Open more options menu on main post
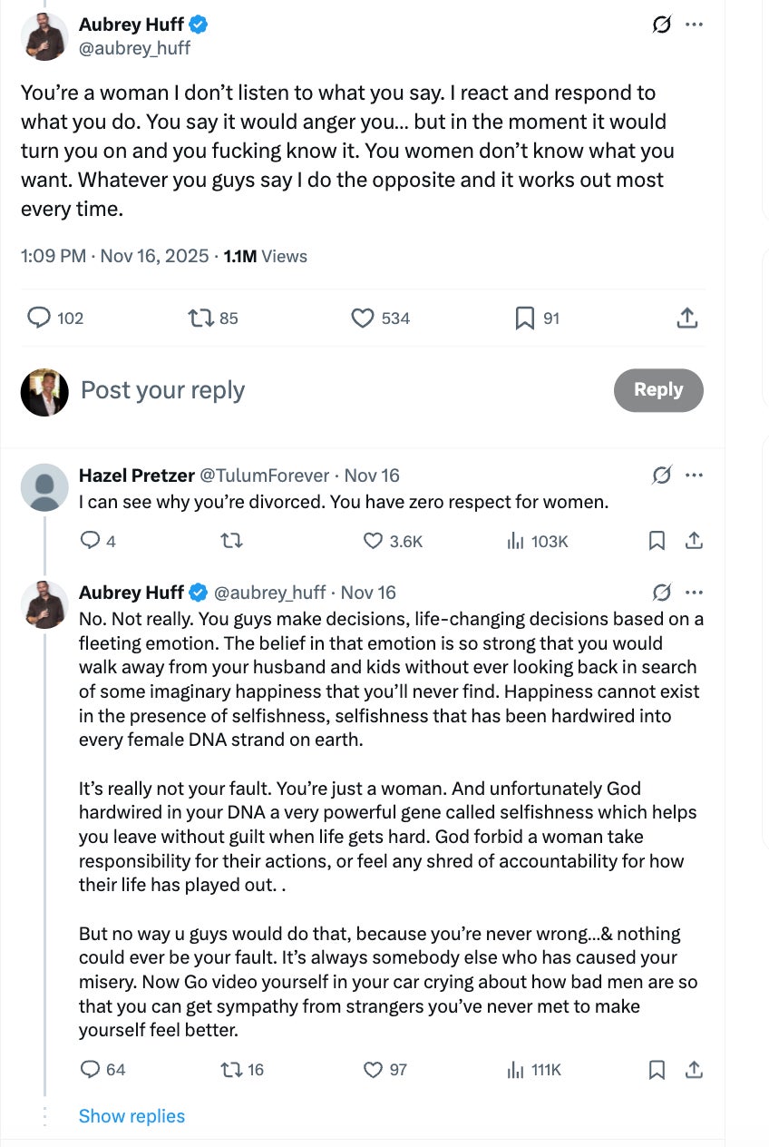The width and height of the screenshot is (769, 1147). [x=695, y=25]
